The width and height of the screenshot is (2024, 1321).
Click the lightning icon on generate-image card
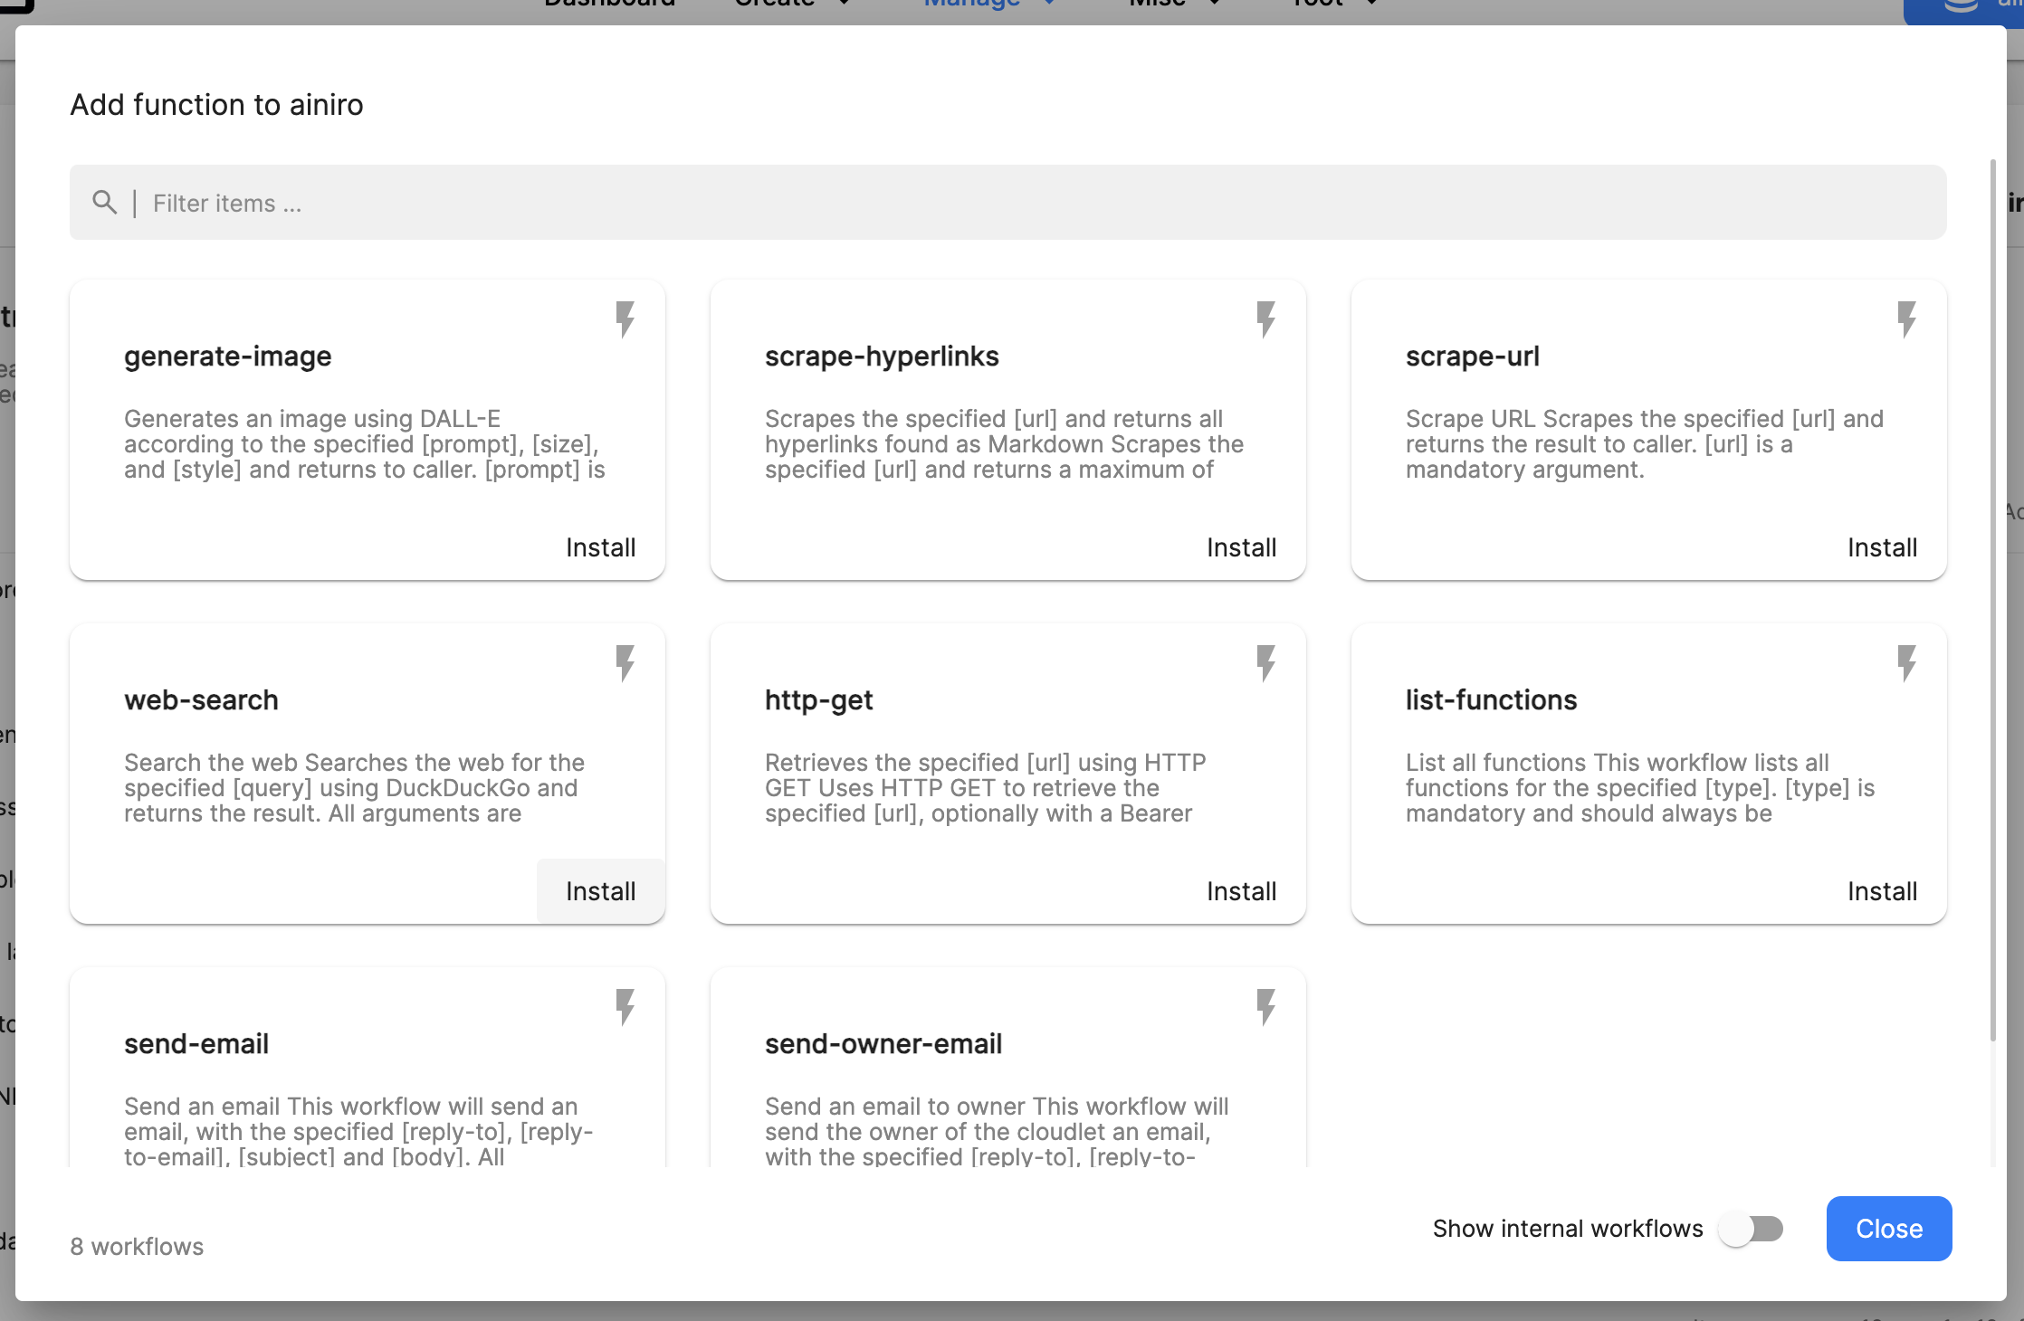coord(625,318)
